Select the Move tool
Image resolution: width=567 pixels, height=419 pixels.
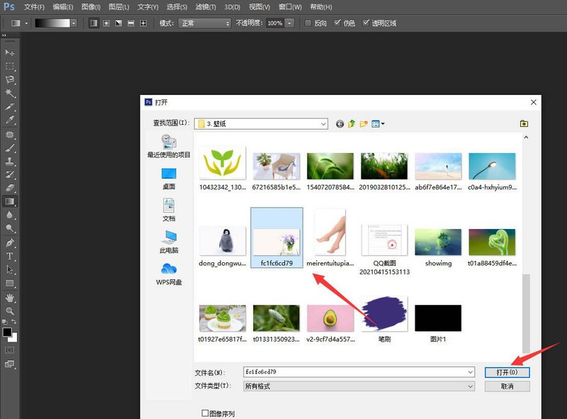coord(10,53)
